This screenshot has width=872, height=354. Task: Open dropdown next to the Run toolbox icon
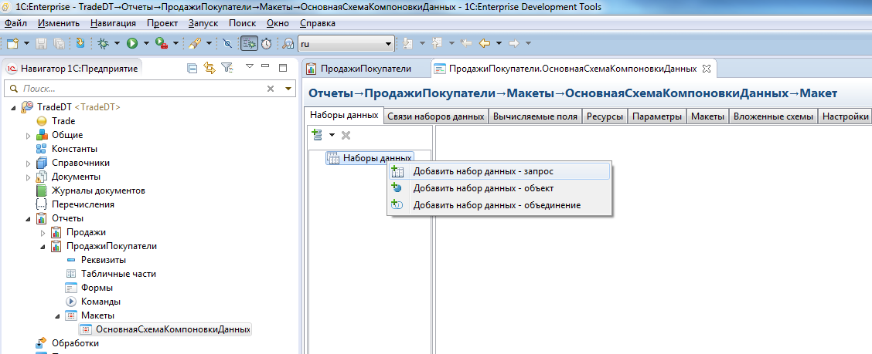(175, 43)
